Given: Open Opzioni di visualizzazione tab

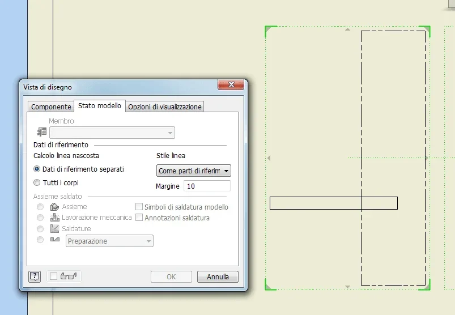Looking at the screenshot, I should coord(164,107).
